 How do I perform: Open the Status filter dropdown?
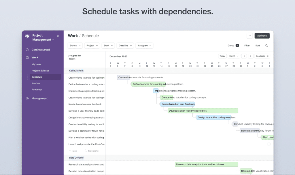pos(75,45)
